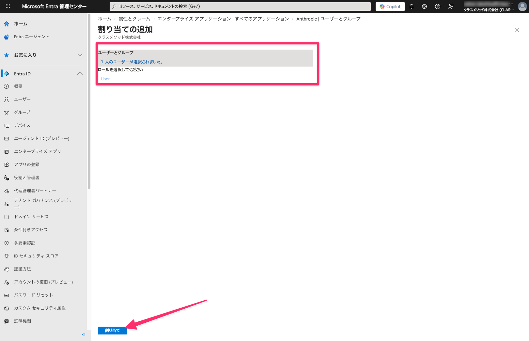The image size is (529, 341).
Task: Click the 概要 info icon
Action: click(7, 86)
